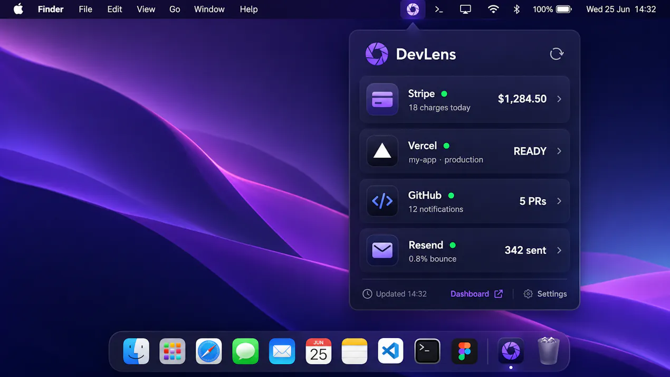The height and width of the screenshot is (377, 670).
Task: Open DevLens Settings
Action: [x=552, y=294]
